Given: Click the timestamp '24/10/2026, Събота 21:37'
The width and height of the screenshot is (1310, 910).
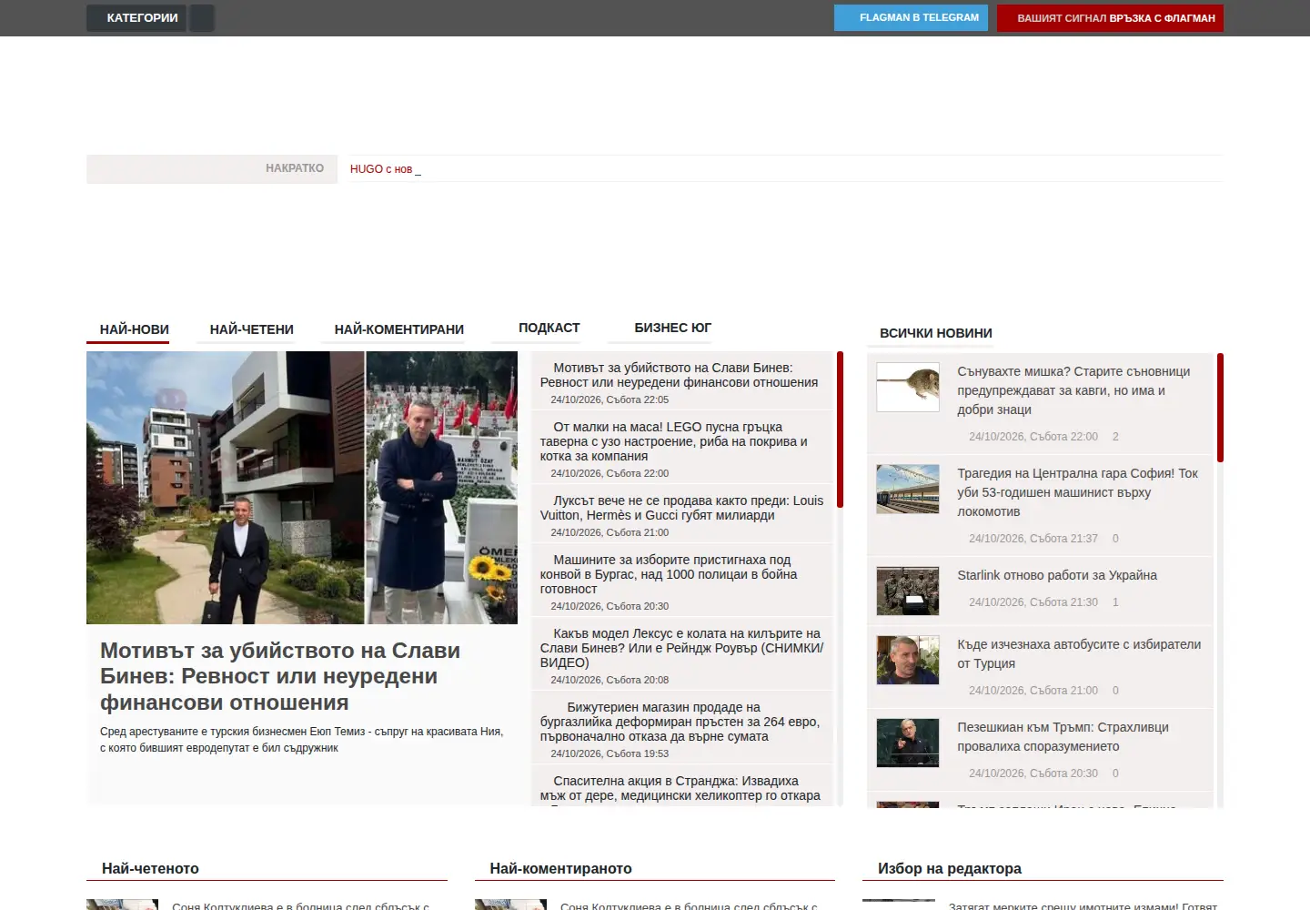Looking at the screenshot, I should point(1033,539).
